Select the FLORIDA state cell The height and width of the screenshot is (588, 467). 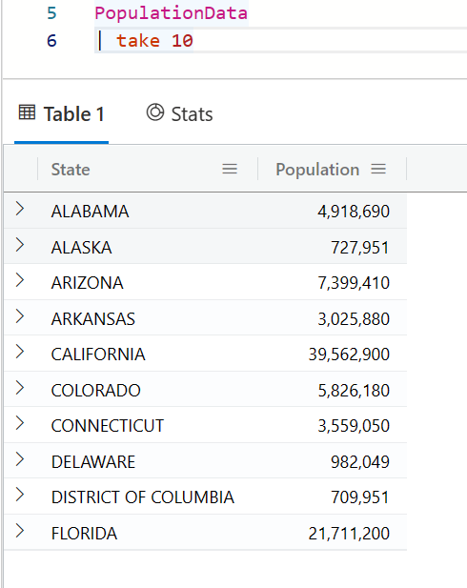tap(85, 534)
